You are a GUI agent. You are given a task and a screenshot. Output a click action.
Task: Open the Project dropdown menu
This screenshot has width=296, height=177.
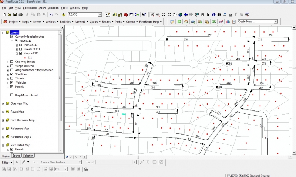point(14,22)
